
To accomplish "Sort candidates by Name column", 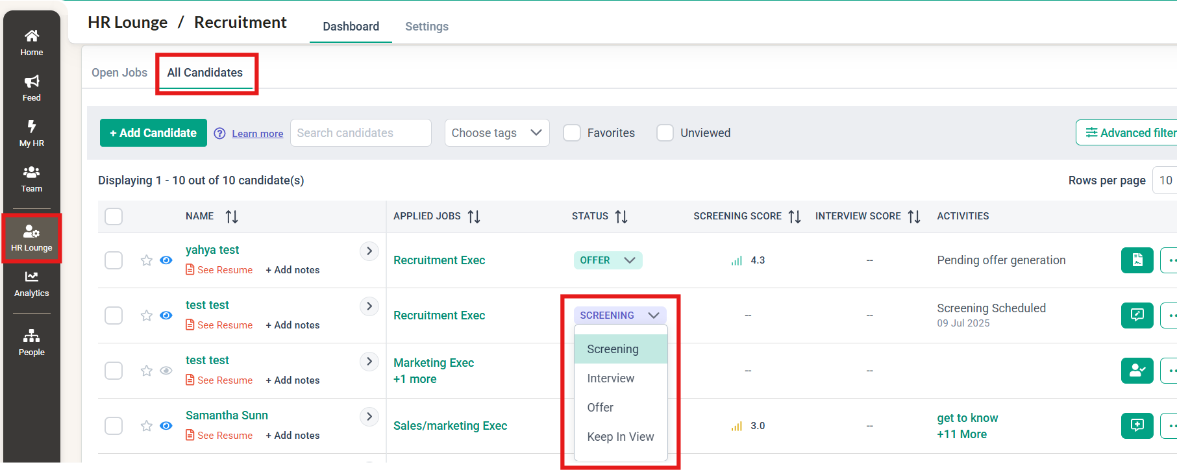I will click(232, 216).
